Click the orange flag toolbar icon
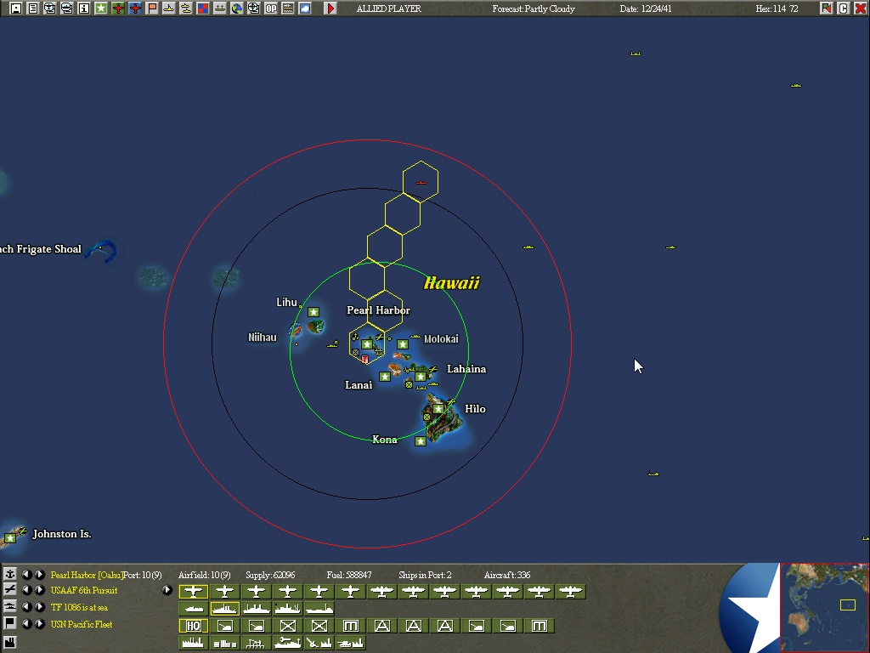 152,9
